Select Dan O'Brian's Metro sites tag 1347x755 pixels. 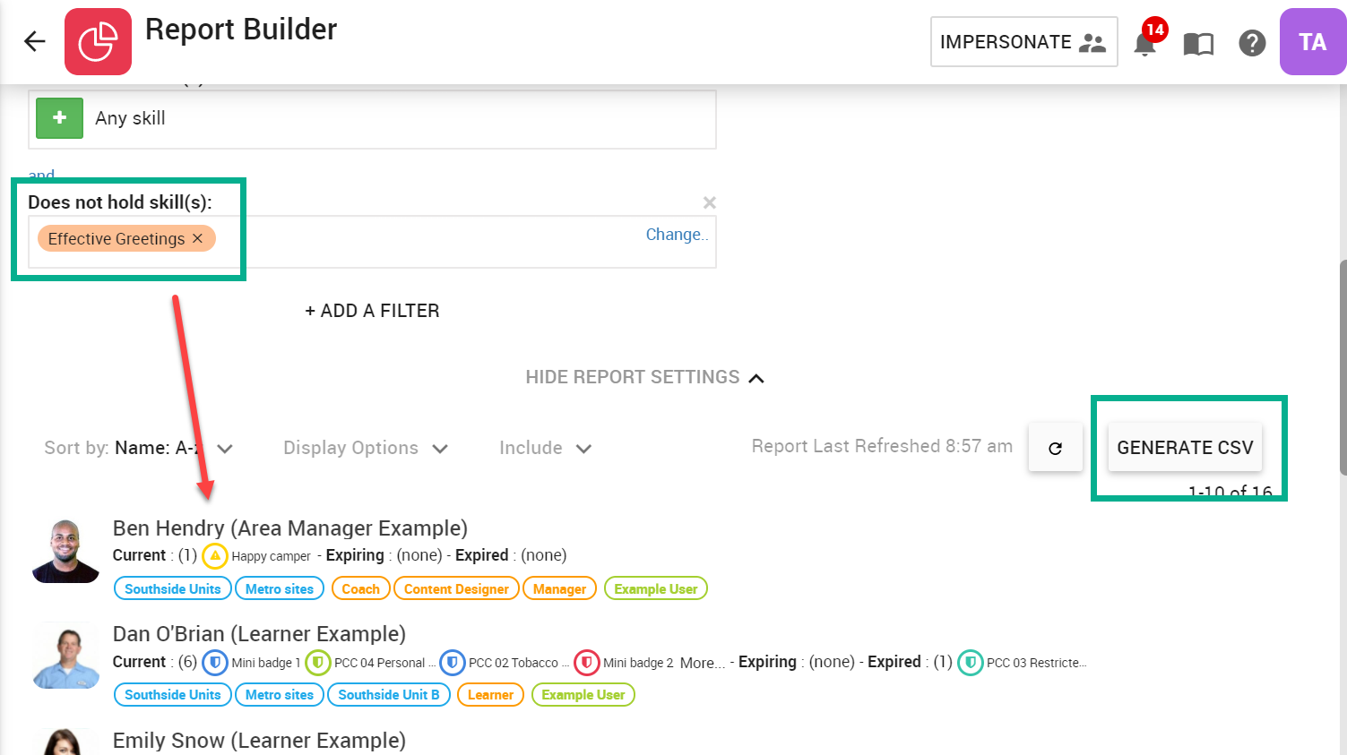(x=280, y=694)
